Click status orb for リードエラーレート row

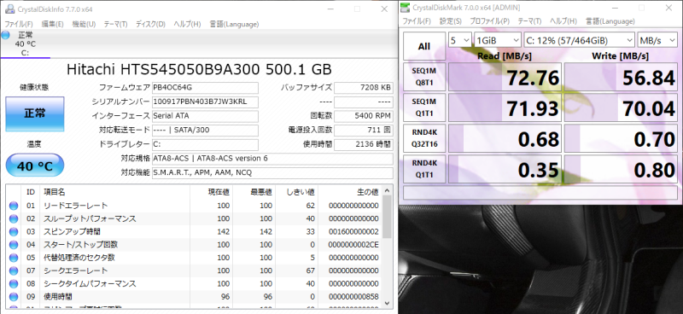[14, 206]
